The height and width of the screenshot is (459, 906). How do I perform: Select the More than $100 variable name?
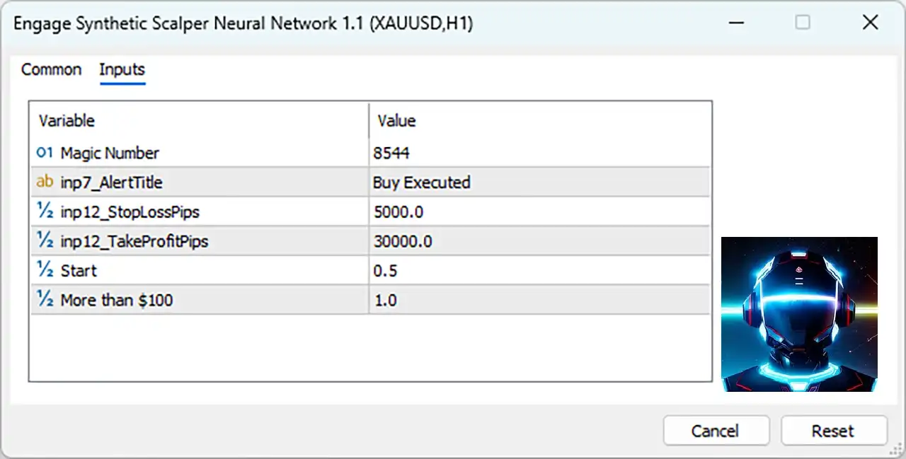117,300
